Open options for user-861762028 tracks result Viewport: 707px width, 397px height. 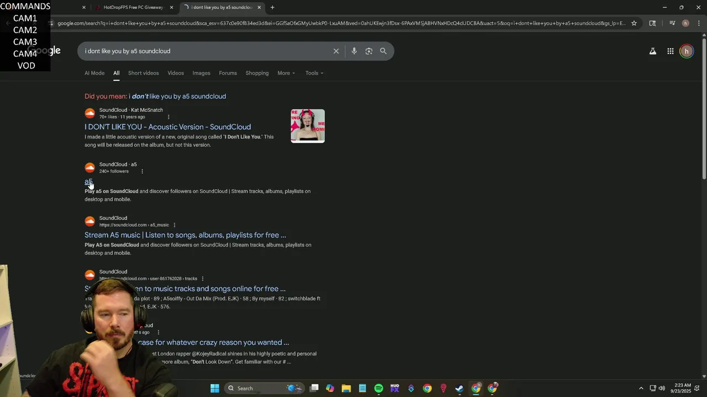click(x=203, y=278)
